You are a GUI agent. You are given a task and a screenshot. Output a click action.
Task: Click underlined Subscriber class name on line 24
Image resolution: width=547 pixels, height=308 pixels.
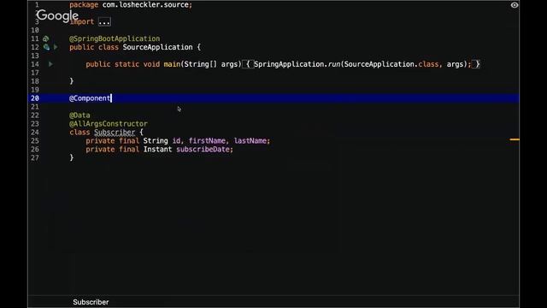tap(115, 133)
